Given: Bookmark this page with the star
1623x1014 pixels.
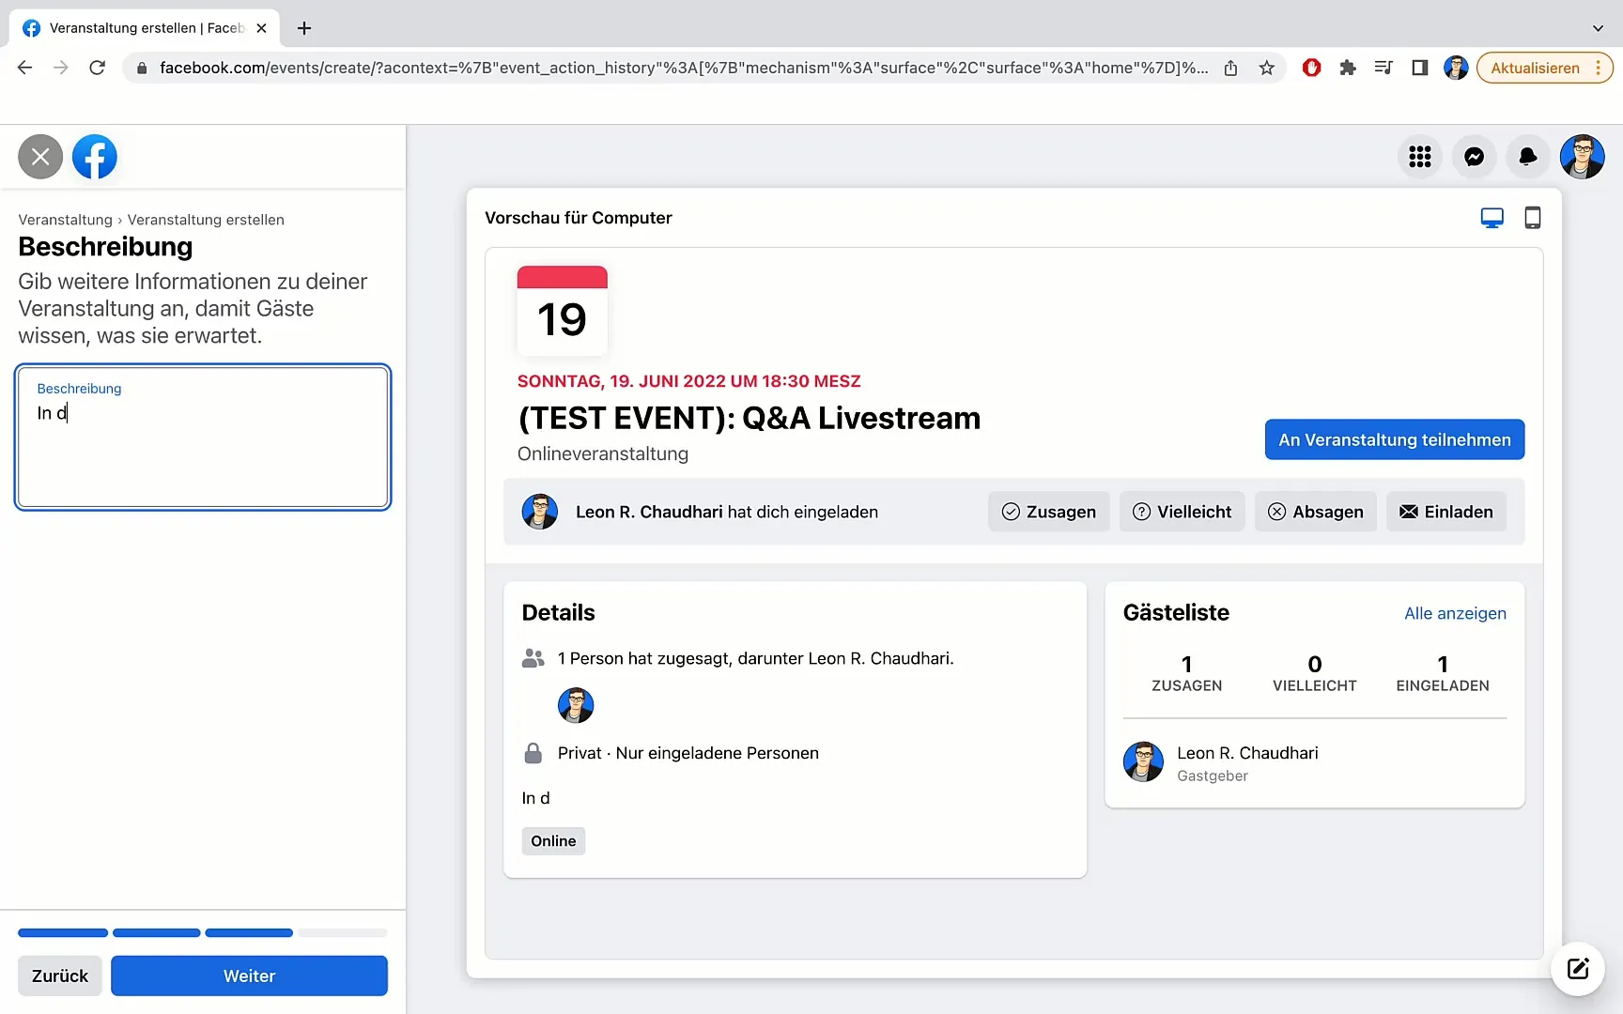Looking at the screenshot, I should 1267,68.
